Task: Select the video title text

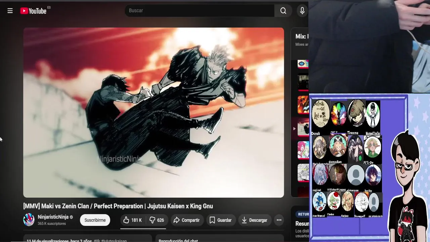Action: (118, 206)
